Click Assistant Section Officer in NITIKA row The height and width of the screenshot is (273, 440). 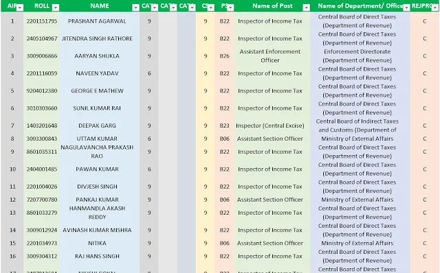click(x=270, y=243)
